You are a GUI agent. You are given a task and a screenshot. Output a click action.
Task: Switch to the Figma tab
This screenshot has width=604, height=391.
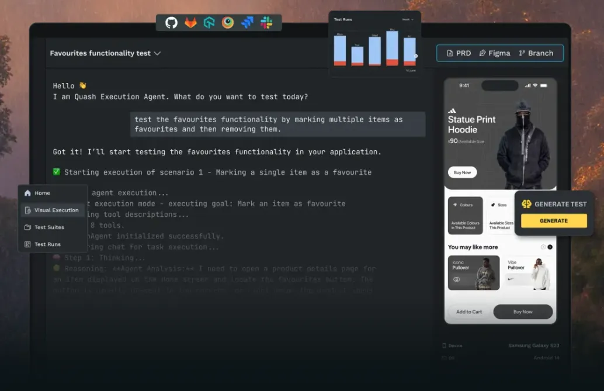coord(494,53)
